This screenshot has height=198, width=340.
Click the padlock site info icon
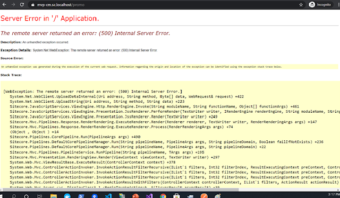[32, 5]
